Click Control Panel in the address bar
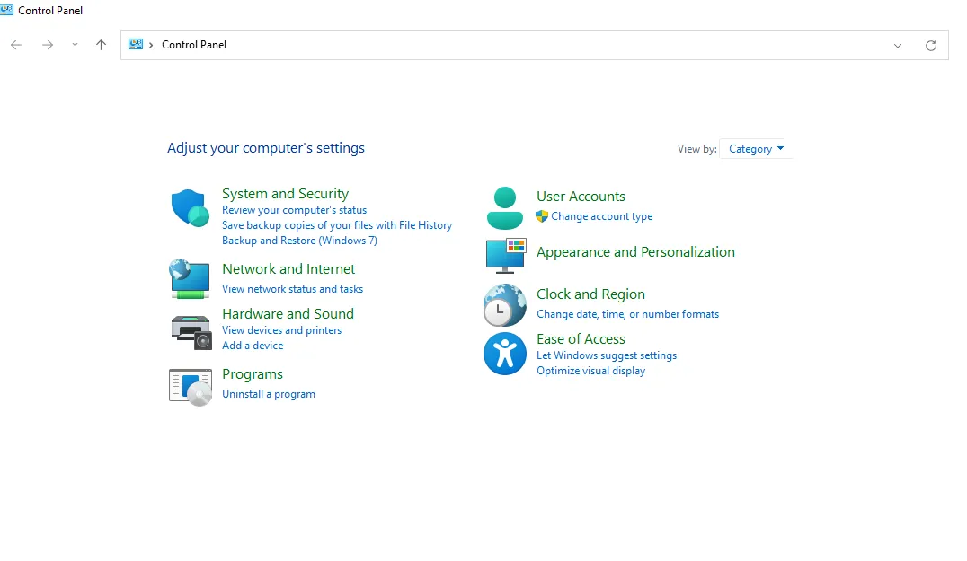This screenshot has width=967, height=561. point(193,44)
